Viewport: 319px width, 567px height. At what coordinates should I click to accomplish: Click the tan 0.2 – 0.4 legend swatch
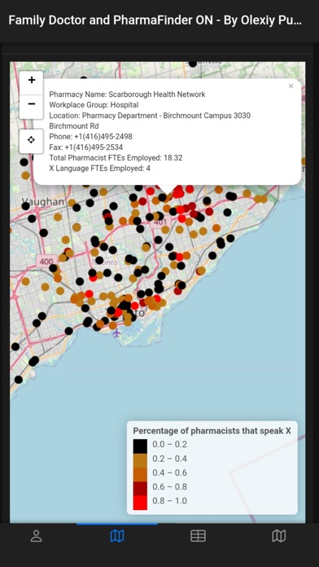click(x=140, y=460)
